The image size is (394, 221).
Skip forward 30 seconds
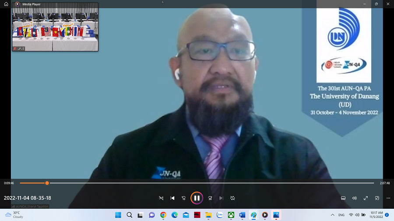[x=210, y=198]
